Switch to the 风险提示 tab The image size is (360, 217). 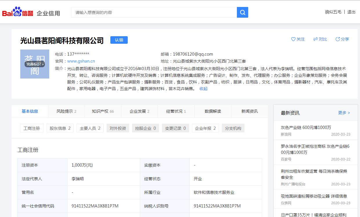[66, 111]
